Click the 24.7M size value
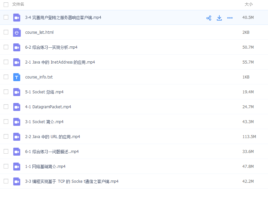Screen dimensions: 268x199 coord(248,107)
